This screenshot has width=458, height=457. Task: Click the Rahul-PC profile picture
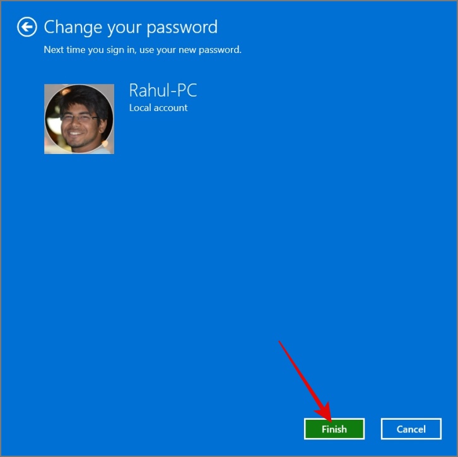[79, 119]
